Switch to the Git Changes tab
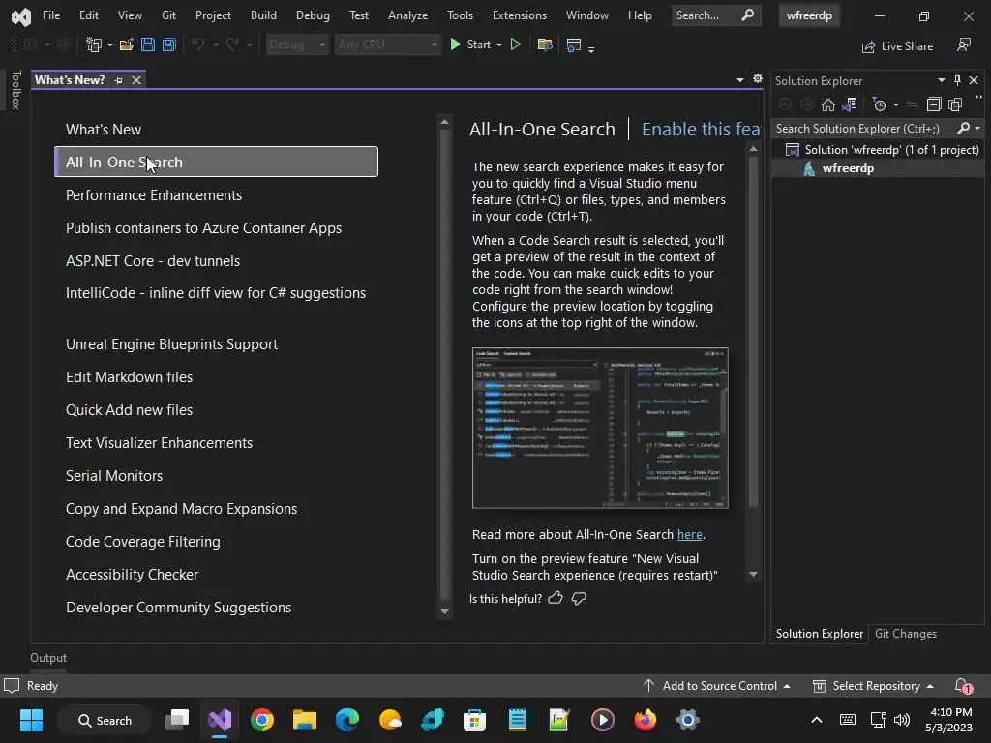Viewport: 991px width, 743px height. point(905,634)
